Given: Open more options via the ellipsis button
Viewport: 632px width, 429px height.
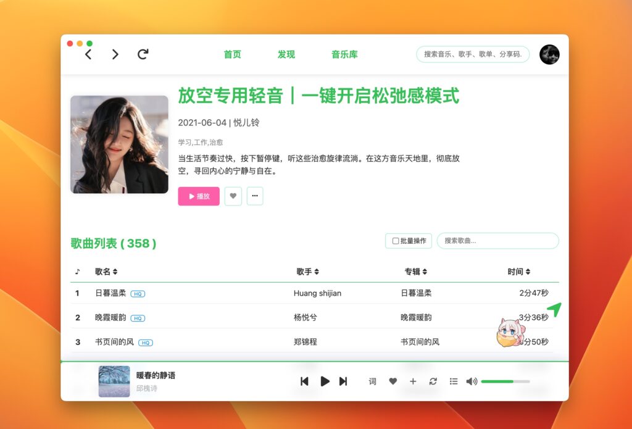Looking at the screenshot, I should [255, 196].
